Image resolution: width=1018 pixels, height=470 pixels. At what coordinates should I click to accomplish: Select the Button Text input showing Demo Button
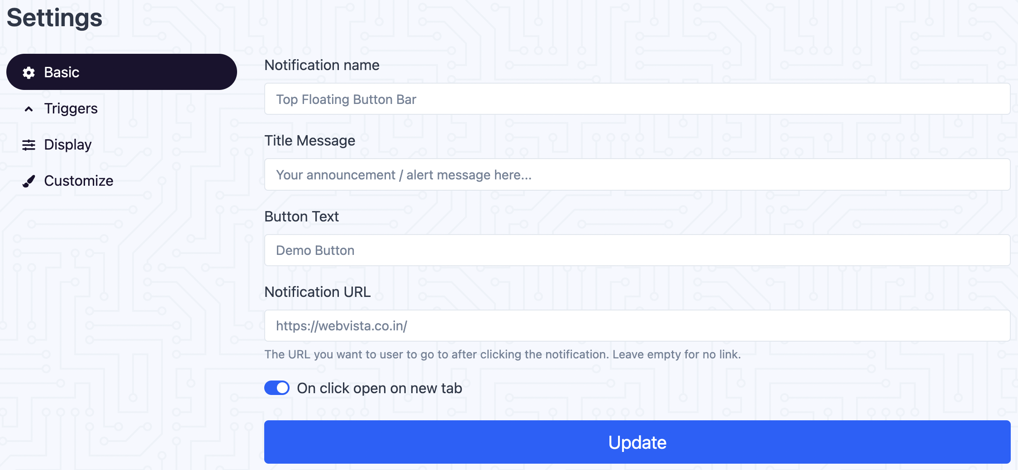click(637, 250)
